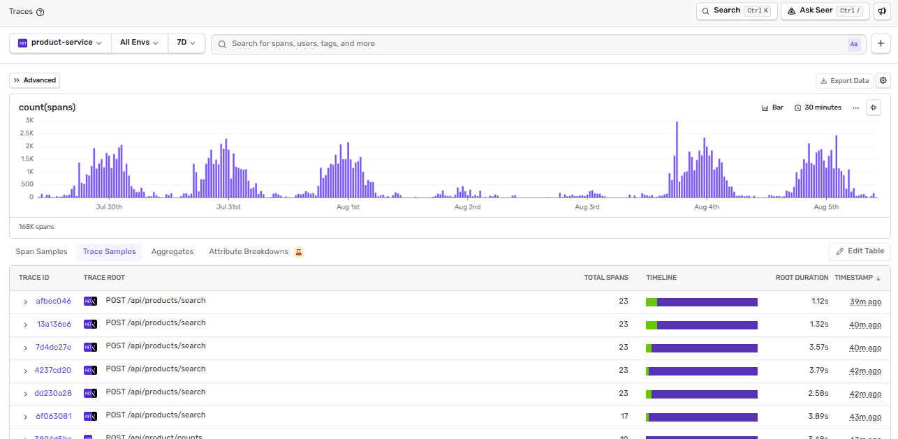Open the 7D time range dropdown

(186, 43)
